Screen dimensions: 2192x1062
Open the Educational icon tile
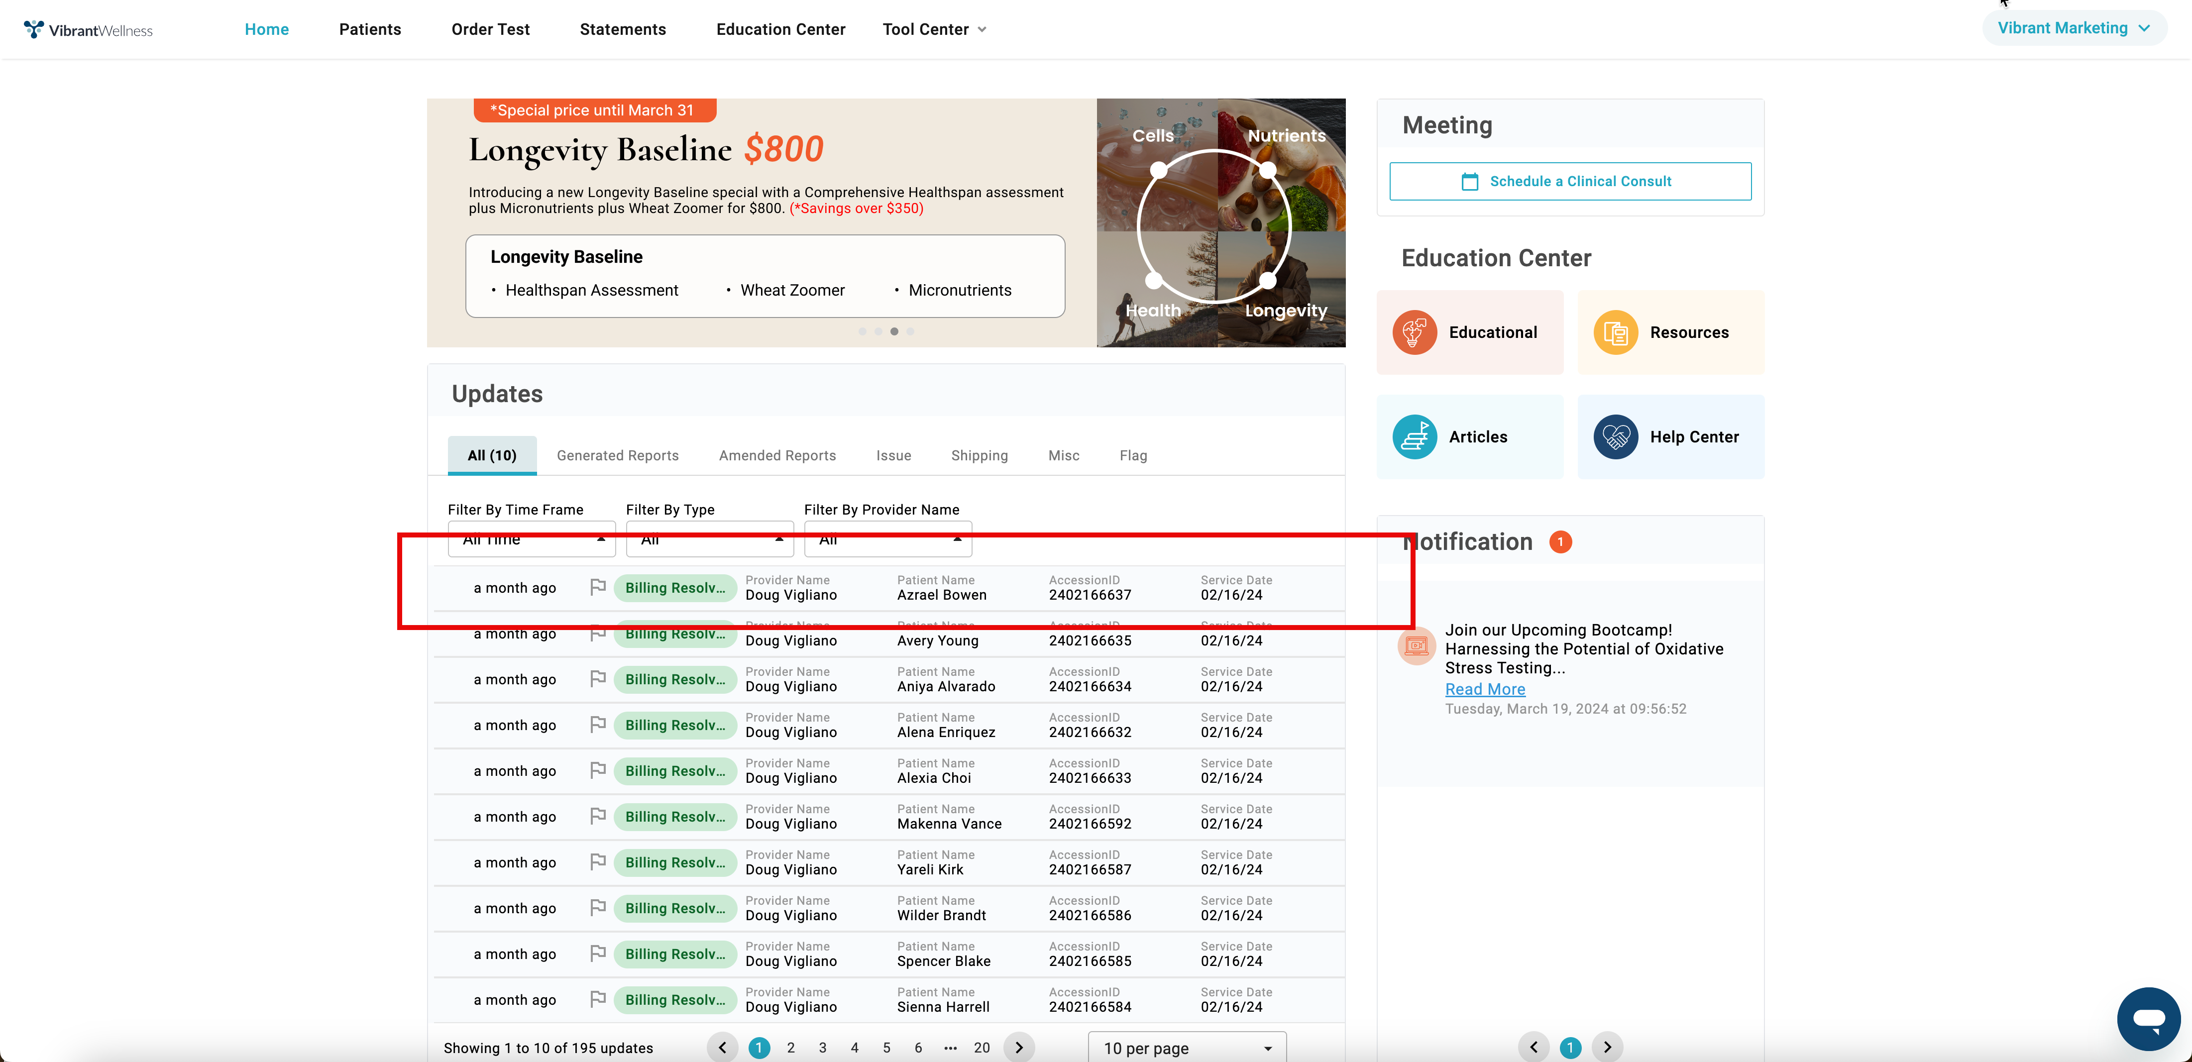pos(1414,332)
